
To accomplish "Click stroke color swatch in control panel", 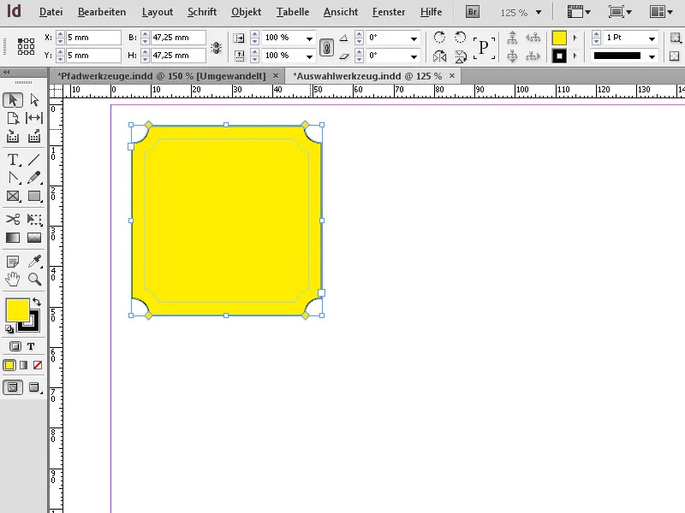I will (559, 56).
